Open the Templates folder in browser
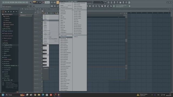Image resolution: width=173 pixels, height=97 pixels. 7,76
